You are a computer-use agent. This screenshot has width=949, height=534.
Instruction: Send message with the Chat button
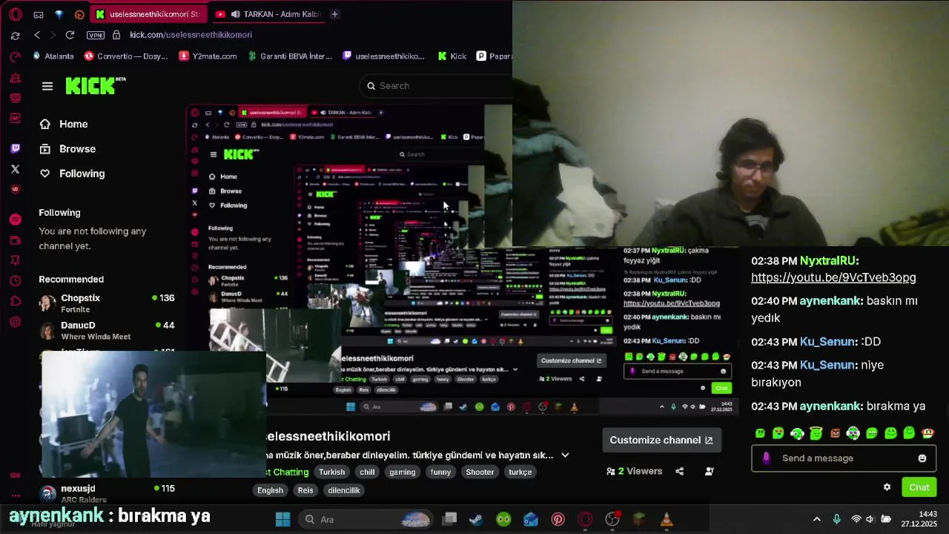pos(919,487)
